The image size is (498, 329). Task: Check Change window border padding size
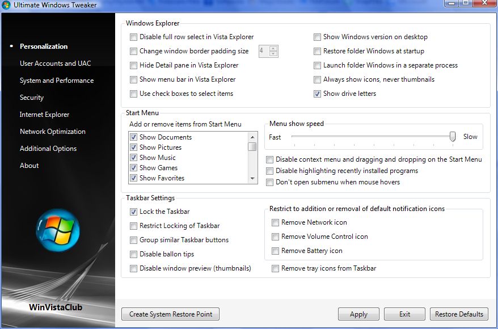coord(133,51)
